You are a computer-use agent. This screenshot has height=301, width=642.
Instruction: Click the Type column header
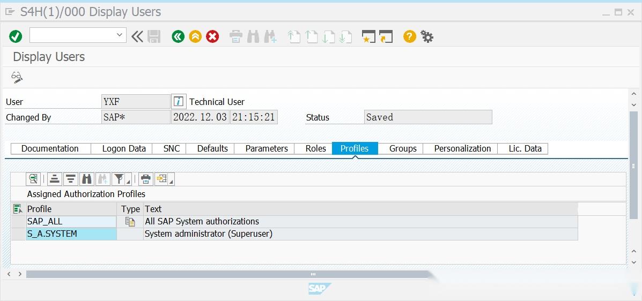(x=130, y=209)
